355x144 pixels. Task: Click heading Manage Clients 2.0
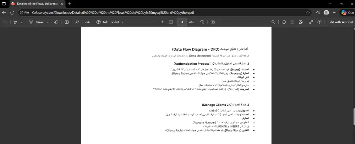coord(217,105)
